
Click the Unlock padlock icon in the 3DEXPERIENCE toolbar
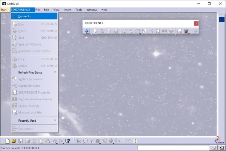click(x=131, y=31)
